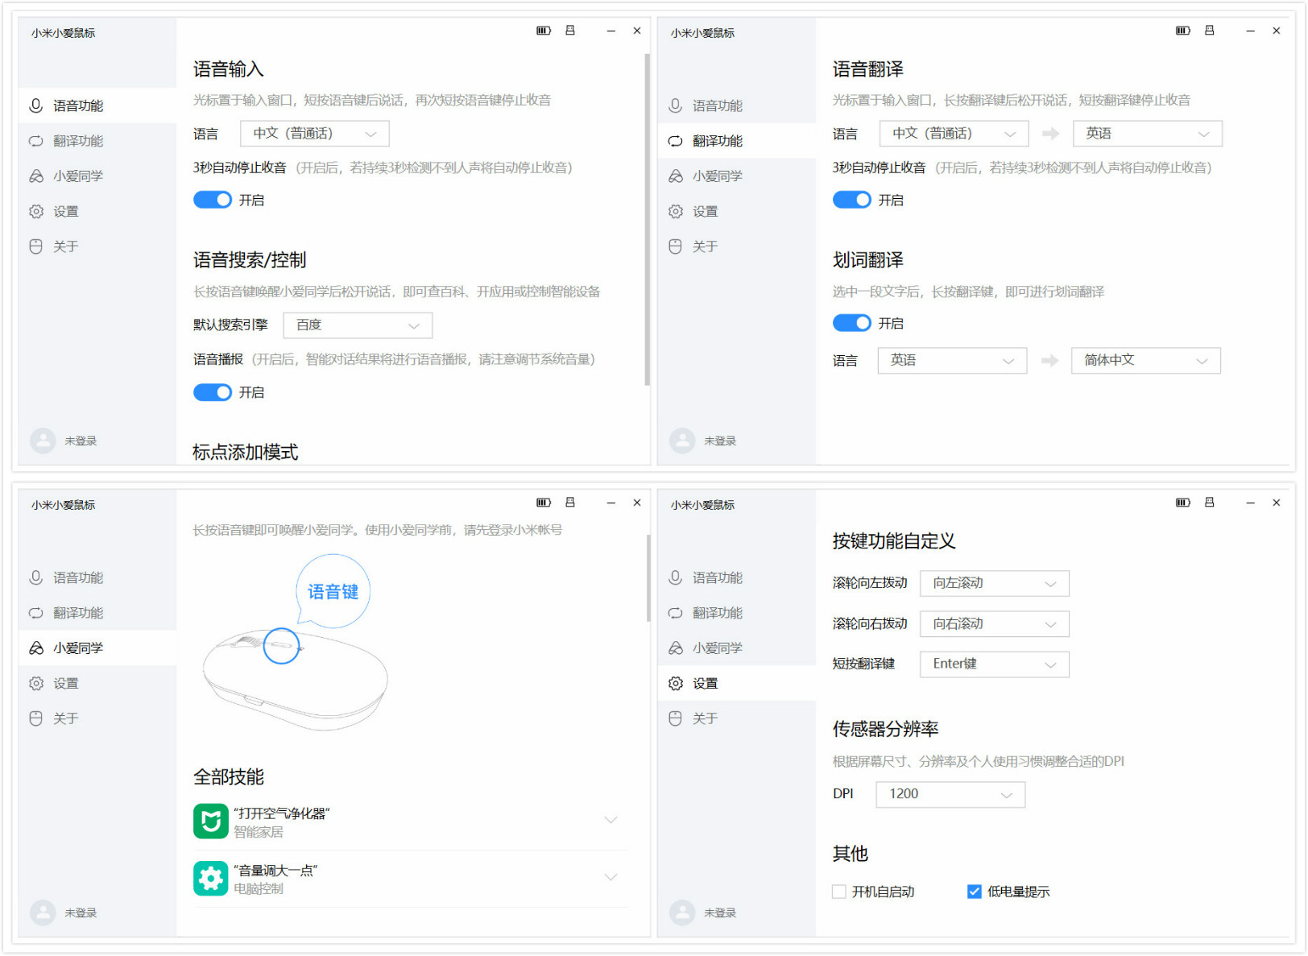Open 滚轮向右拨动 dropdown
This screenshot has width=1308, height=956.
[995, 624]
